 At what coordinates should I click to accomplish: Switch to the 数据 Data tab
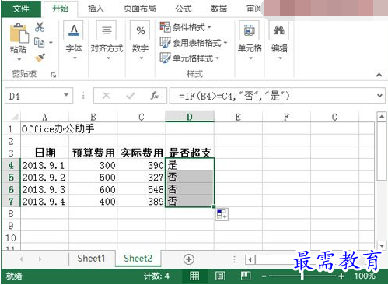218,9
